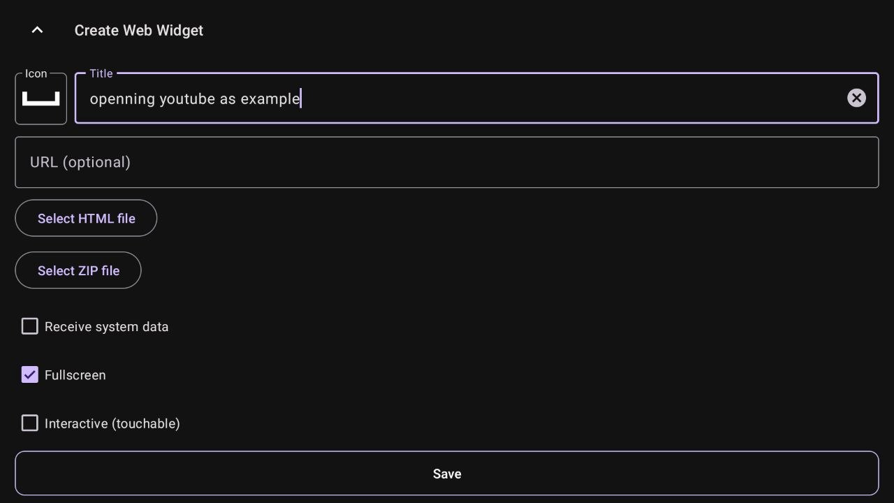The height and width of the screenshot is (503, 894).
Task: Click the "Receive system data" label text
Action: [x=106, y=327]
